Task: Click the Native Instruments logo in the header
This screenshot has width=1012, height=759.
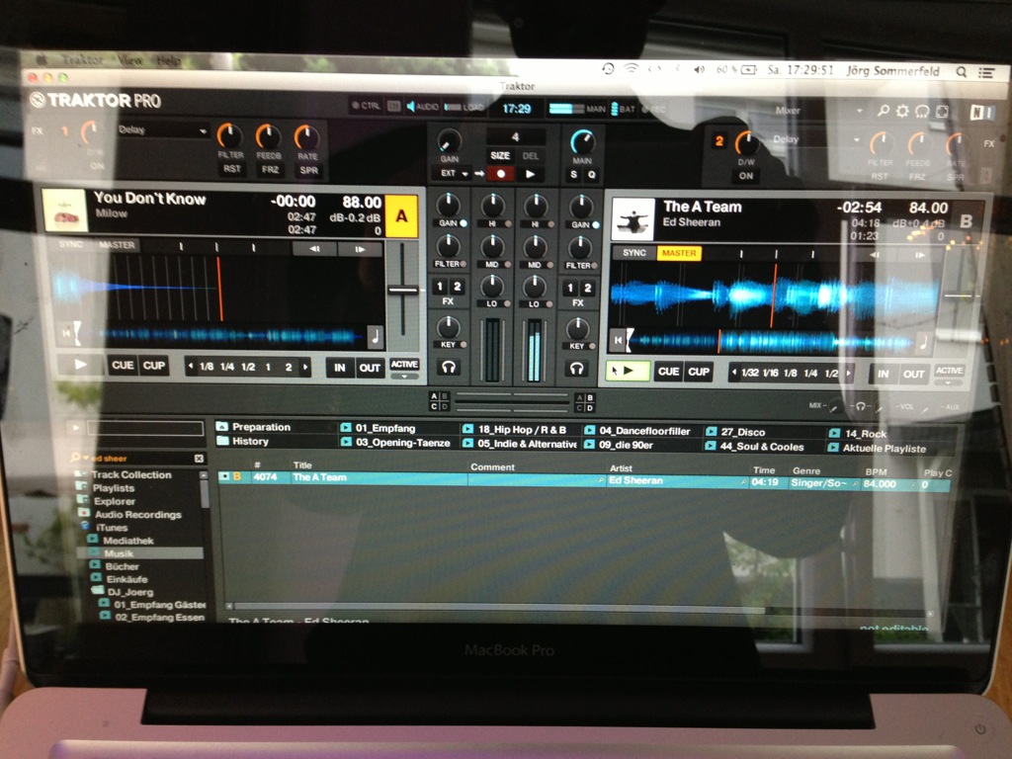Action: pos(981,113)
